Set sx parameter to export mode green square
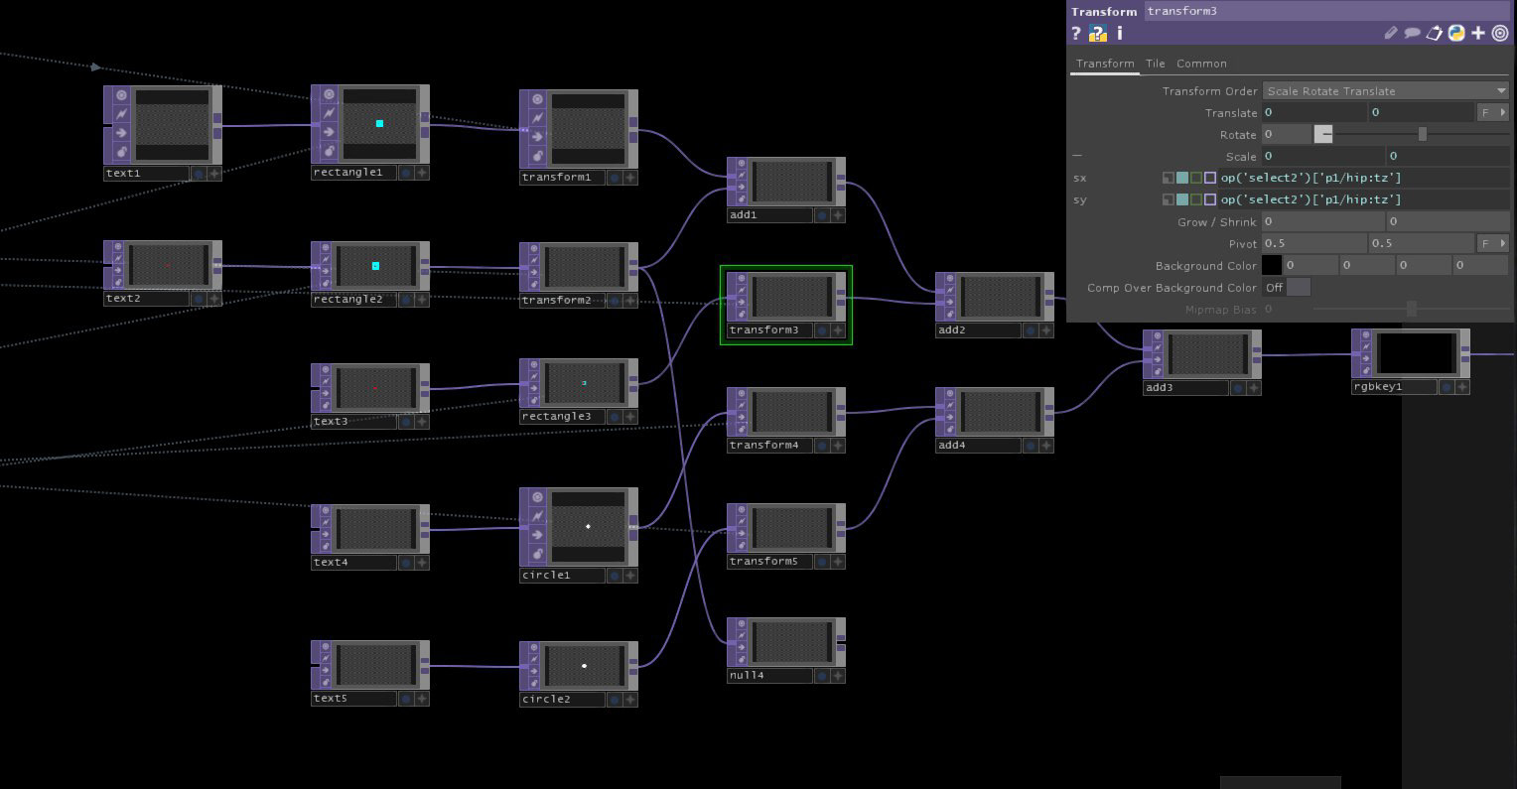 (x=1196, y=178)
